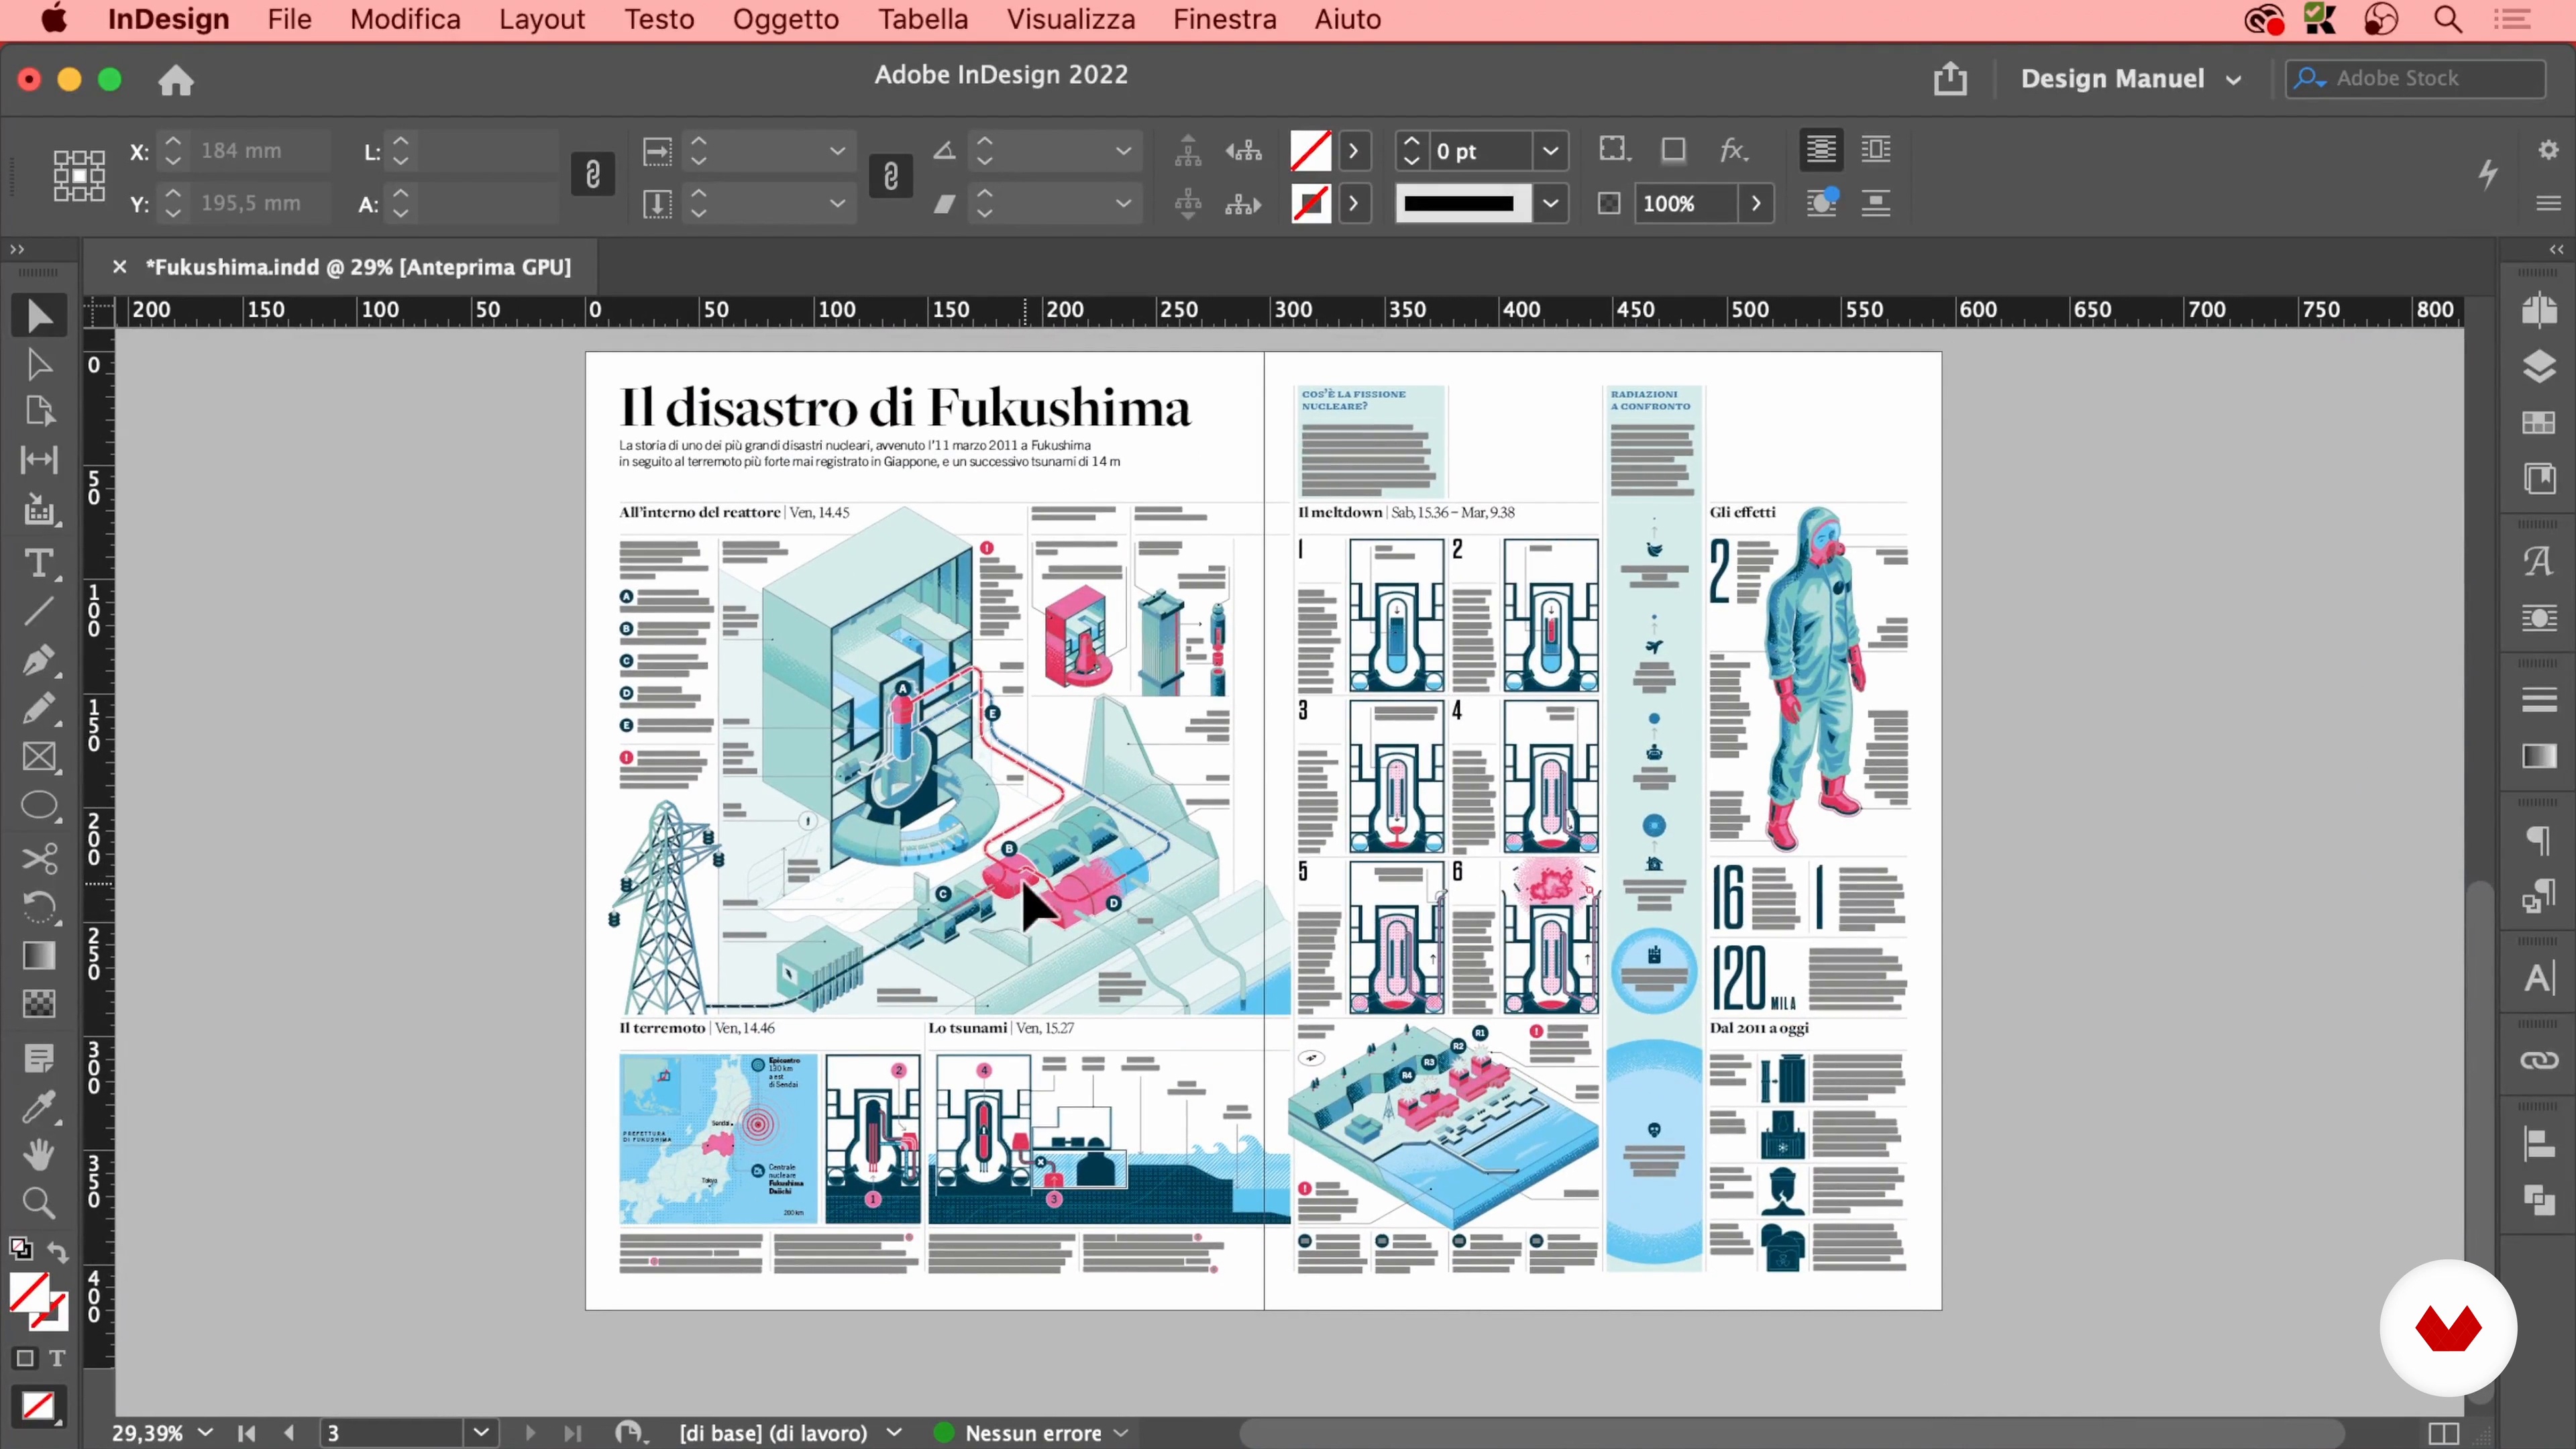Choose the Line tool
Screen dimensions: 2576x1449
click(39, 611)
